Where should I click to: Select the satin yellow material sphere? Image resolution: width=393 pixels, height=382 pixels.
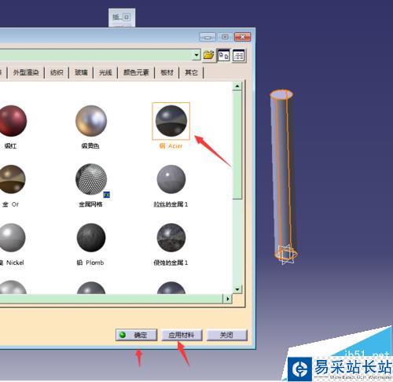[91, 121]
